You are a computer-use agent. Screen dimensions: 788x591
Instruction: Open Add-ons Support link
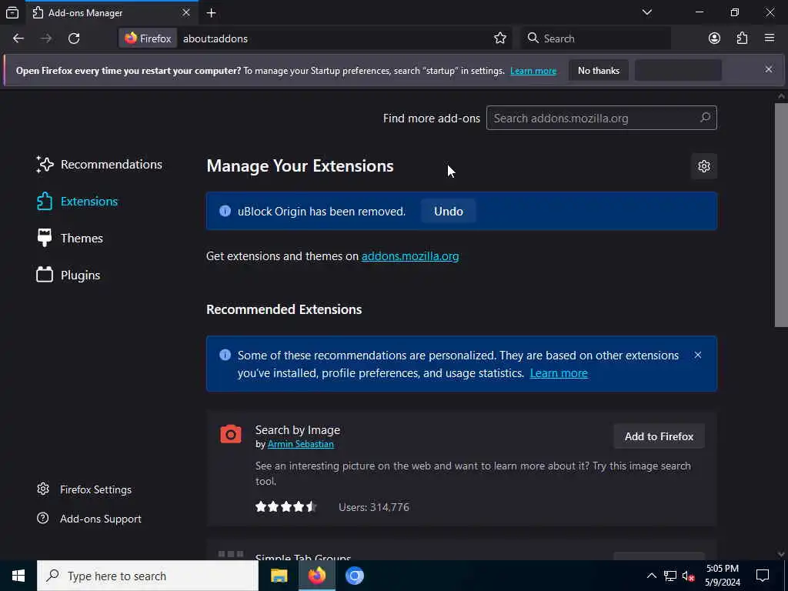coord(89,519)
